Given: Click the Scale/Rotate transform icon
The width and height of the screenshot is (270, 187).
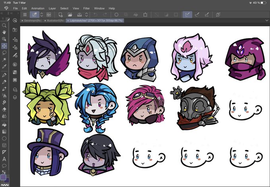Looking at the screenshot, I should click(145, 15).
